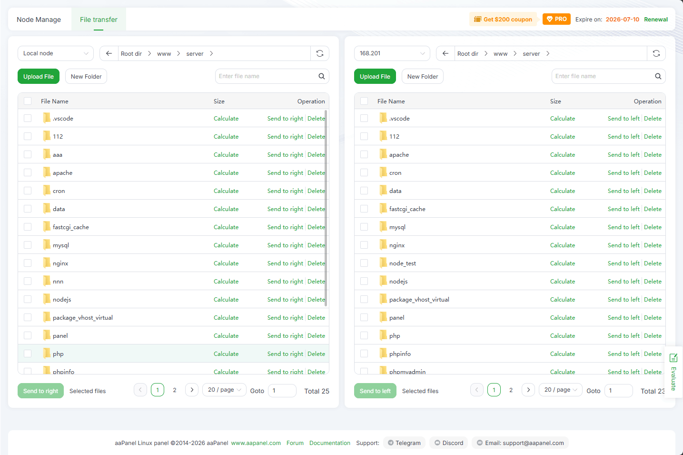Select all files in the right panel
683x455 pixels.
tap(364, 101)
